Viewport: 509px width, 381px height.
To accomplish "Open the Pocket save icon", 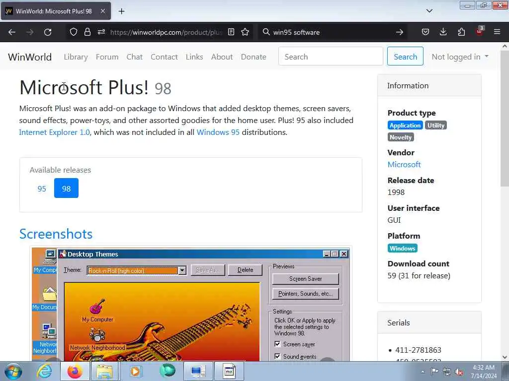I will [425, 32].
